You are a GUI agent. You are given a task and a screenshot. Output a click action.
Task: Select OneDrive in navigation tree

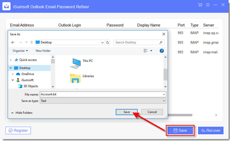[x=28, y=74]
